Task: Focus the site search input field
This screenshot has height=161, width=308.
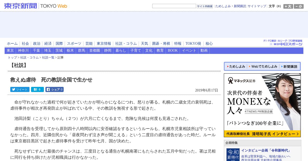Action: [x=174, y=6]
